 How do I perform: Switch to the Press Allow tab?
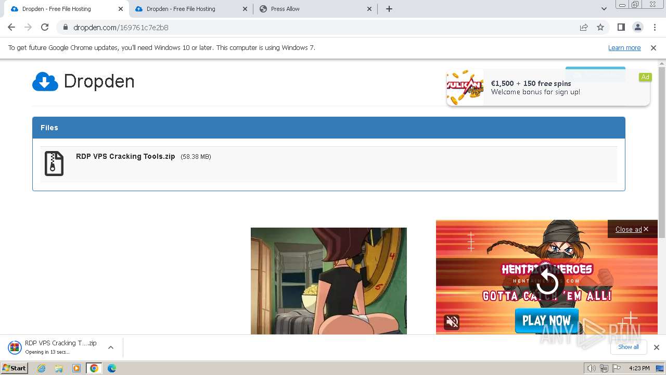click(x=315, y=9)
